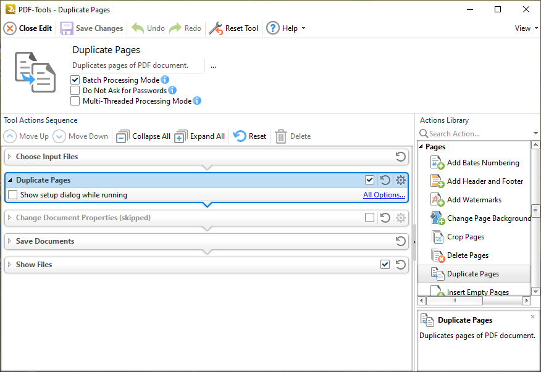Uncheck the Show Files step checkbox
541x372 pixels.
click(385, 264)
